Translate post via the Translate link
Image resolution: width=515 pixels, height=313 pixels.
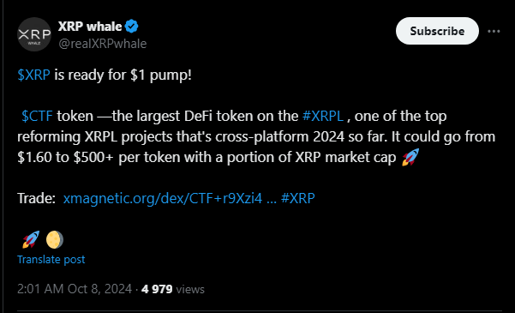[51, 260]
